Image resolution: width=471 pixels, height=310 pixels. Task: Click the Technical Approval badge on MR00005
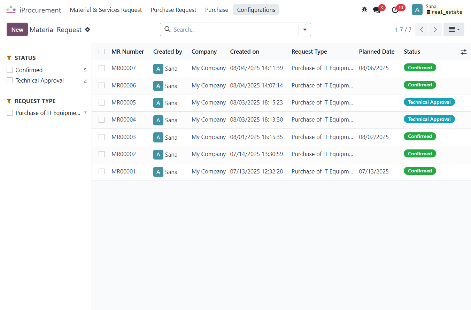(x=429, y=102)
